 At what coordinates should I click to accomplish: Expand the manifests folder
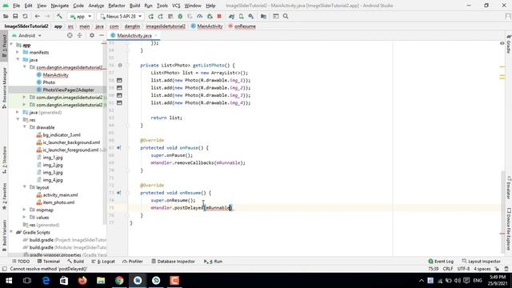pos(18,52)
